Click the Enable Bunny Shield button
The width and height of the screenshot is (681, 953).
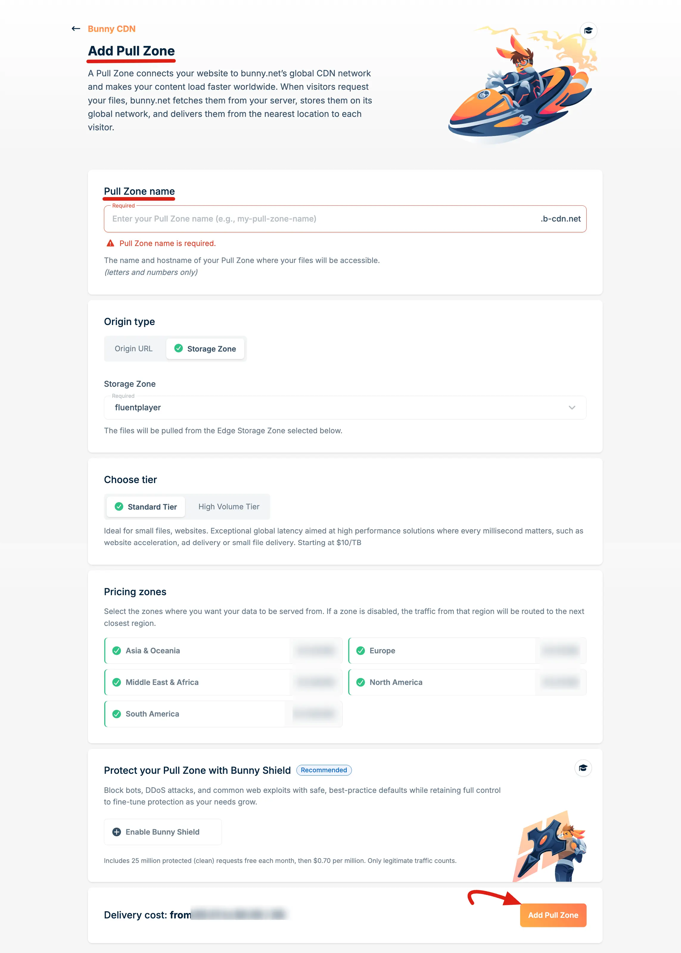click(163, 832)
